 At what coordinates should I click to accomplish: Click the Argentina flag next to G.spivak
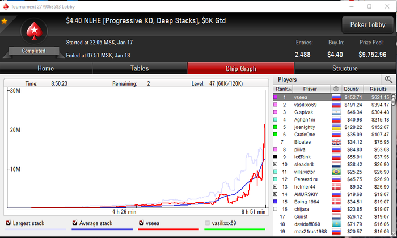point(336,112)
